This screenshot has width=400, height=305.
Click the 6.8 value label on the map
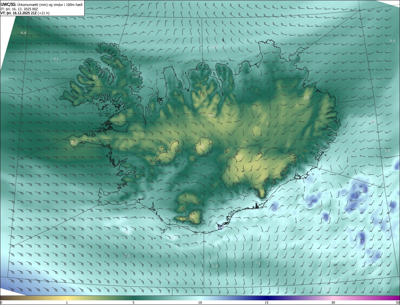[x=215, y=266]
